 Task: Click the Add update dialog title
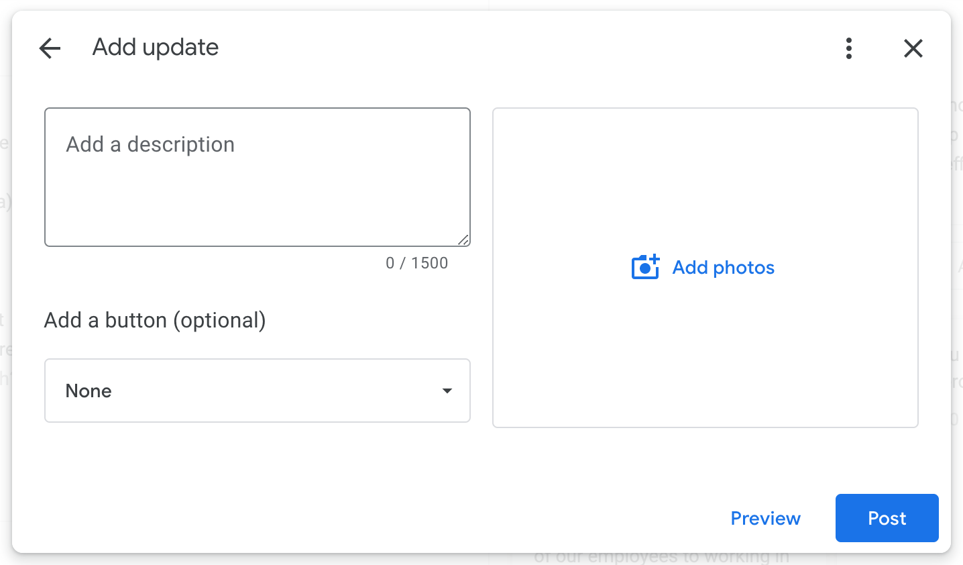click(156, 48)
